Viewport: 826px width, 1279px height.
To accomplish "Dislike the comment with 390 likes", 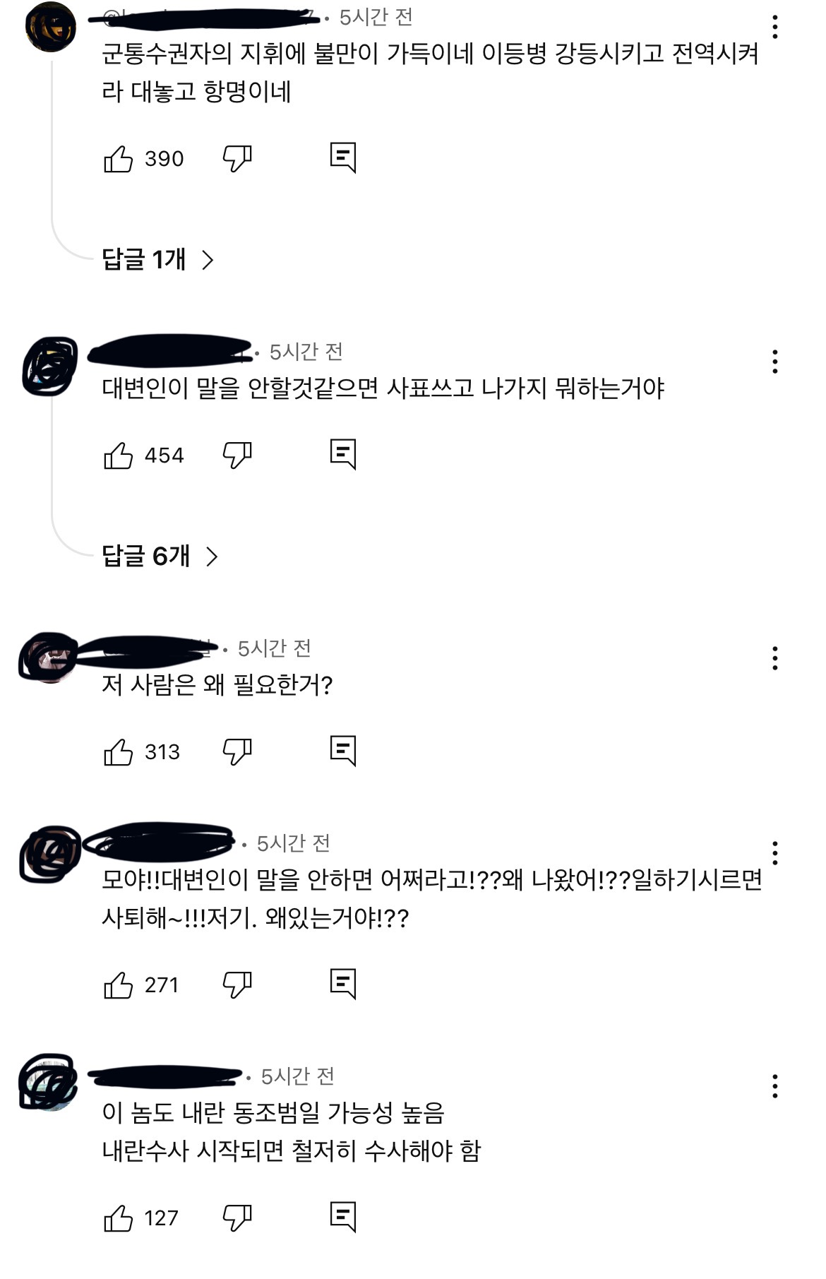I will (237, 159).
